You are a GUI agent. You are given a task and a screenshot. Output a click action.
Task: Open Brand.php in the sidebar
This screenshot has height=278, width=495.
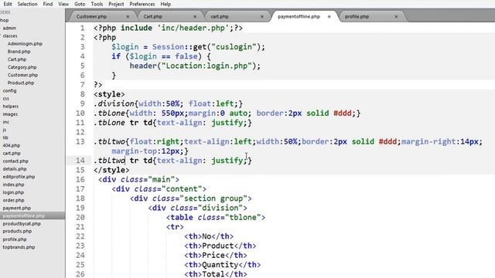[x=19, y=52]
